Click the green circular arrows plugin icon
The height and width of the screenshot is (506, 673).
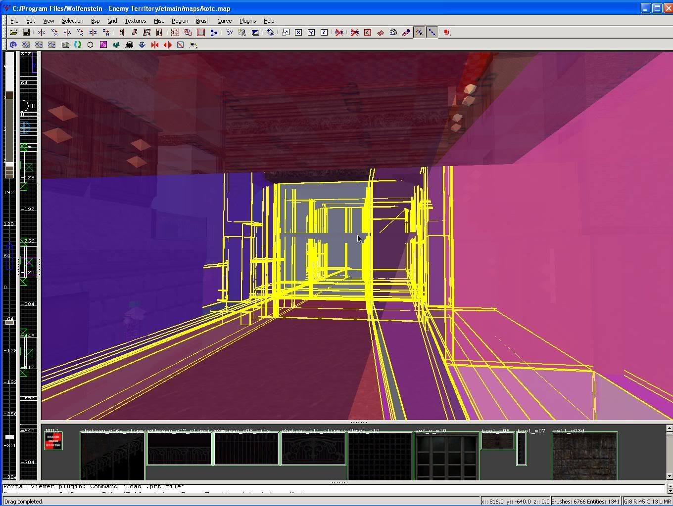click(x=78, y=44)
